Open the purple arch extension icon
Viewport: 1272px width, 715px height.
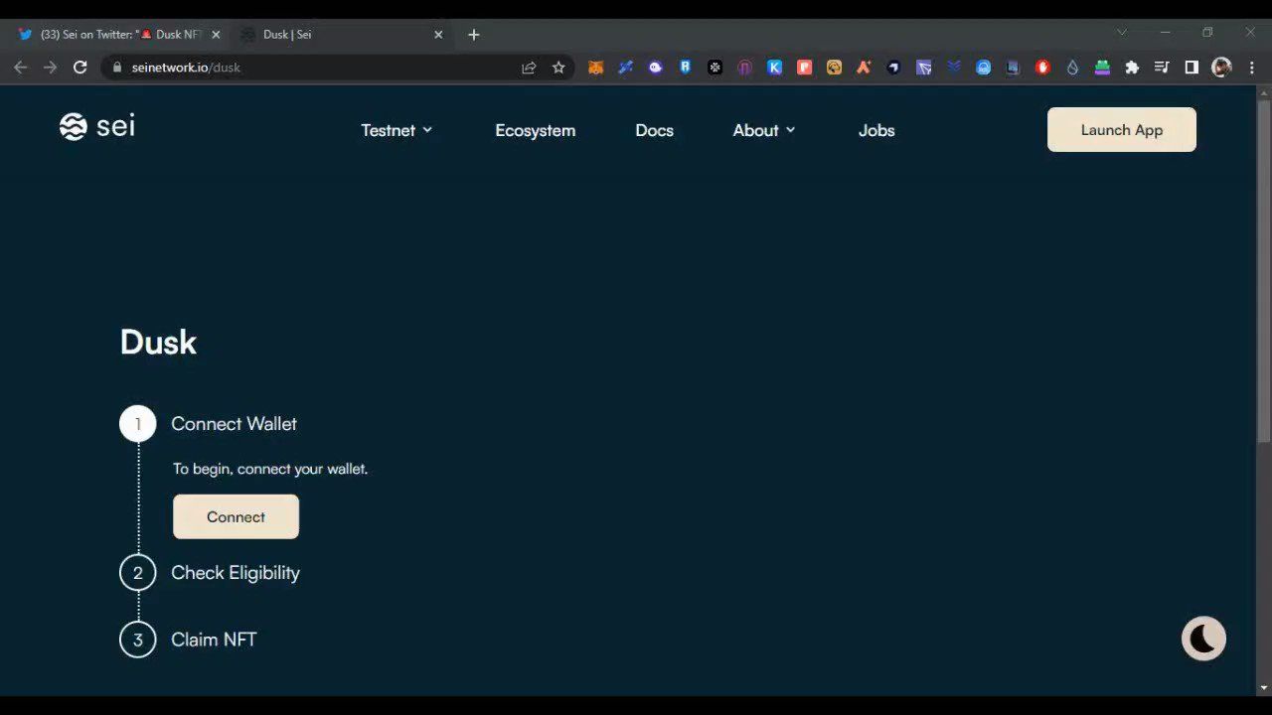pos(744,68)
